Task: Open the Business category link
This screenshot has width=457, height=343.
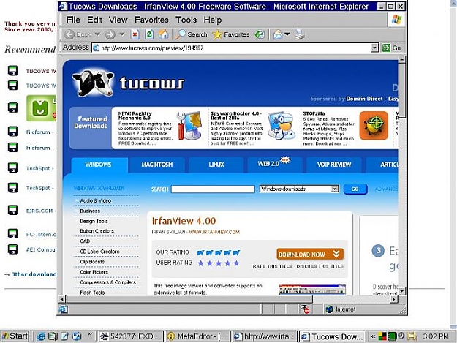Action: click(90, 211)
